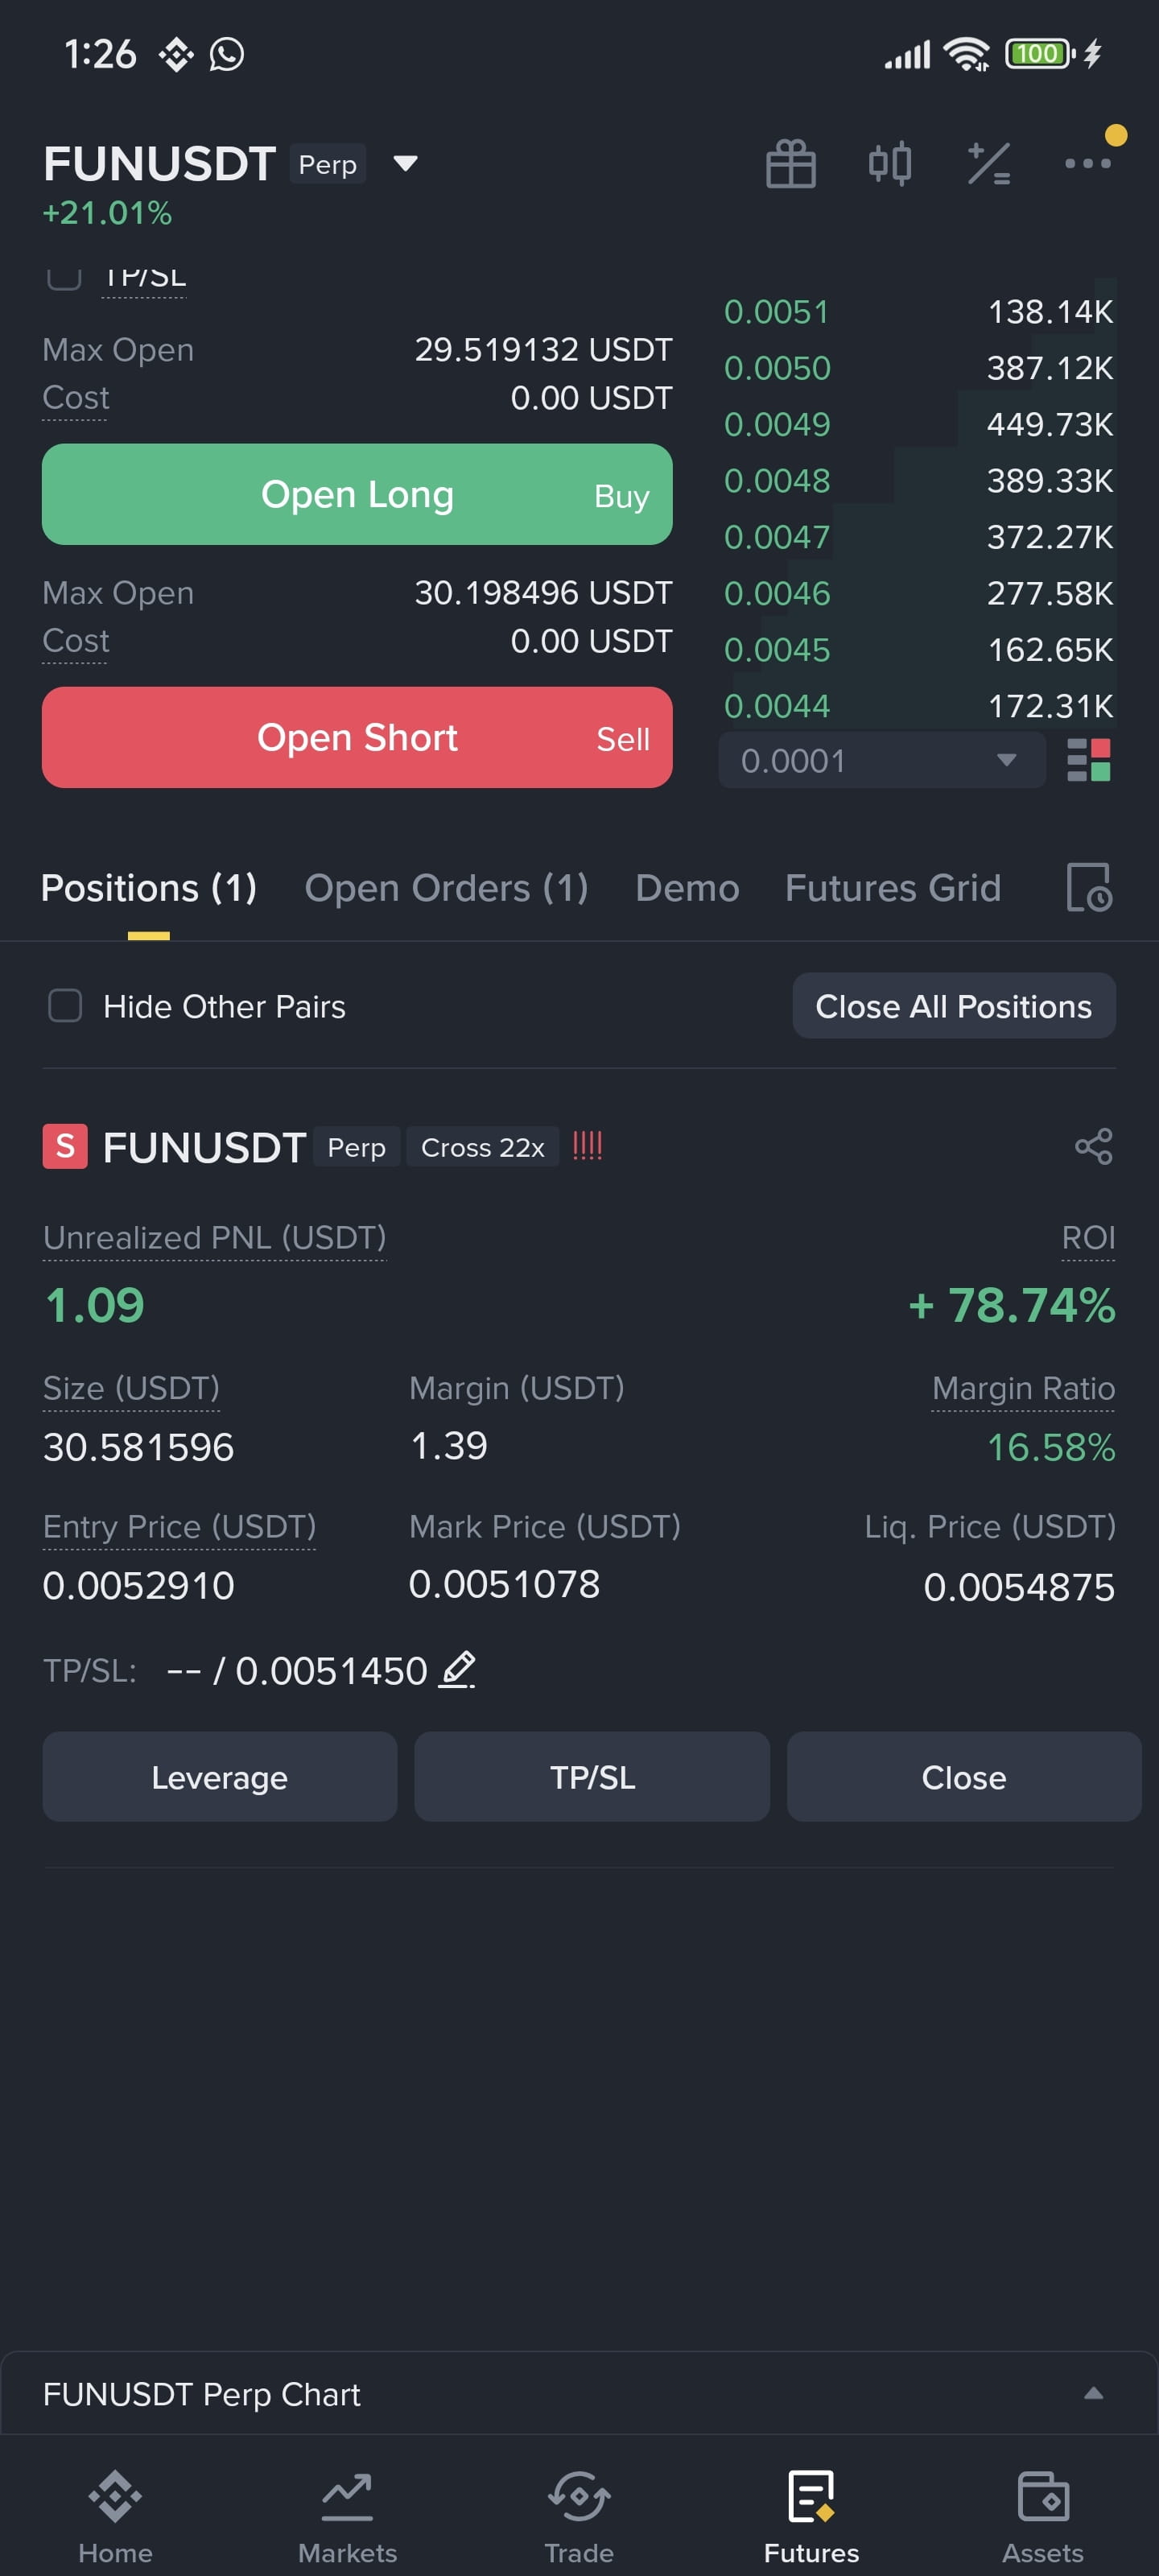The width and height of the screenshot is (1159, 2576).
Task: Edit the TP/SL value with pencil icon
Action: pos(458,1670)
